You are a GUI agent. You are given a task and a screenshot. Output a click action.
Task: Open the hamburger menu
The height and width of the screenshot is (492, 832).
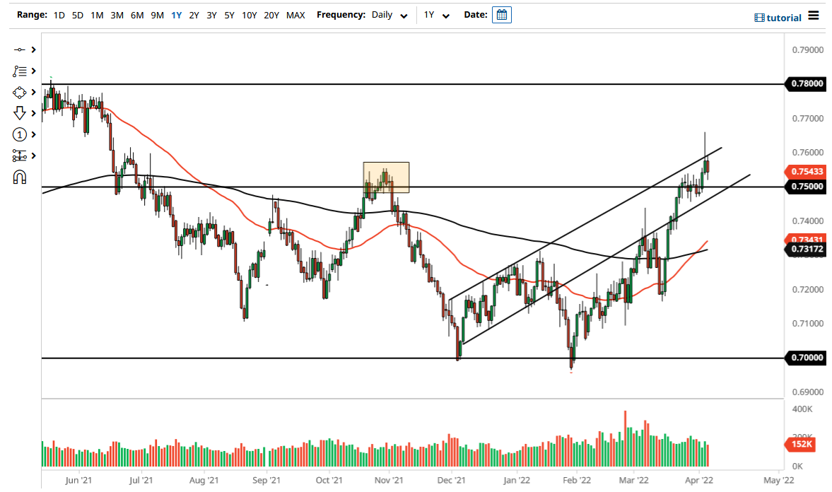[x=814, y=16]
